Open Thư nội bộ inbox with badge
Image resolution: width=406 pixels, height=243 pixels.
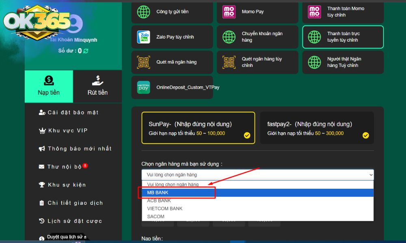[x=65, y=167]
